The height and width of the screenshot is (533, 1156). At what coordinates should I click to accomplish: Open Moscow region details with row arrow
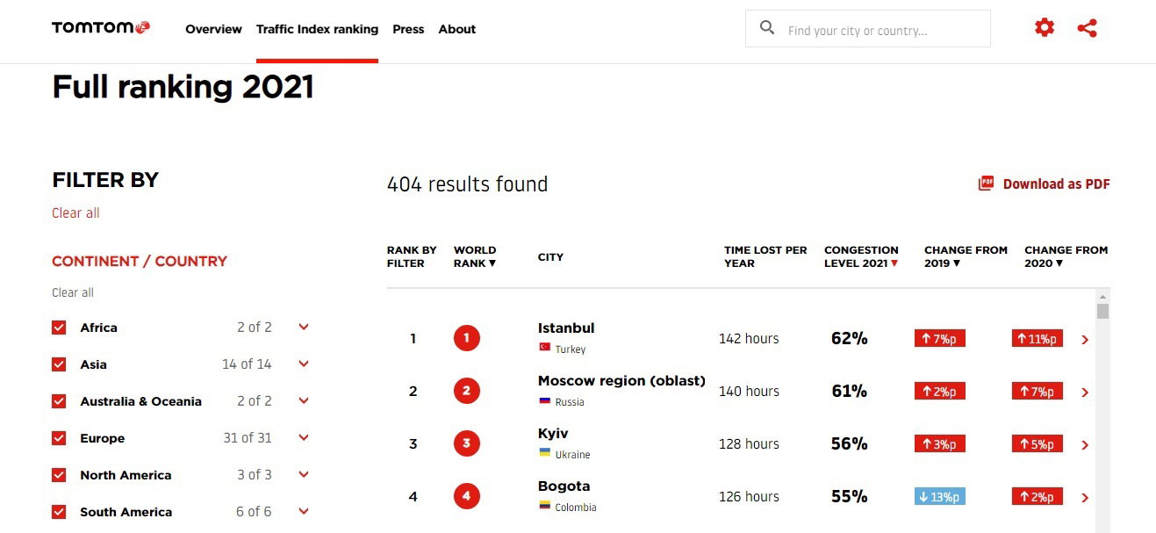(1085, 393)
